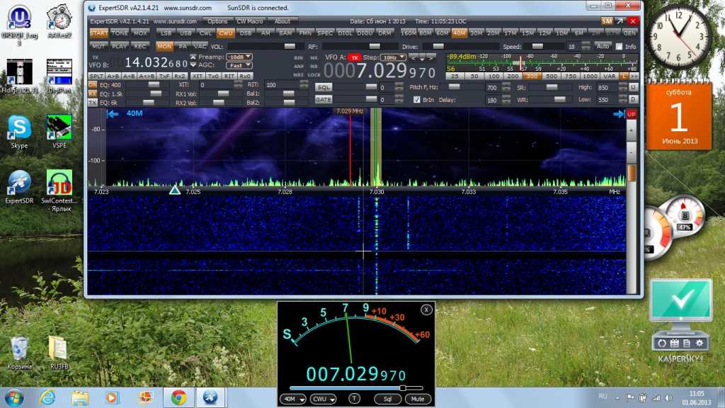Click the zoom-in plus button beside the panorama
725x408 pixels.
pyautogui.click(x=631, y=131)
